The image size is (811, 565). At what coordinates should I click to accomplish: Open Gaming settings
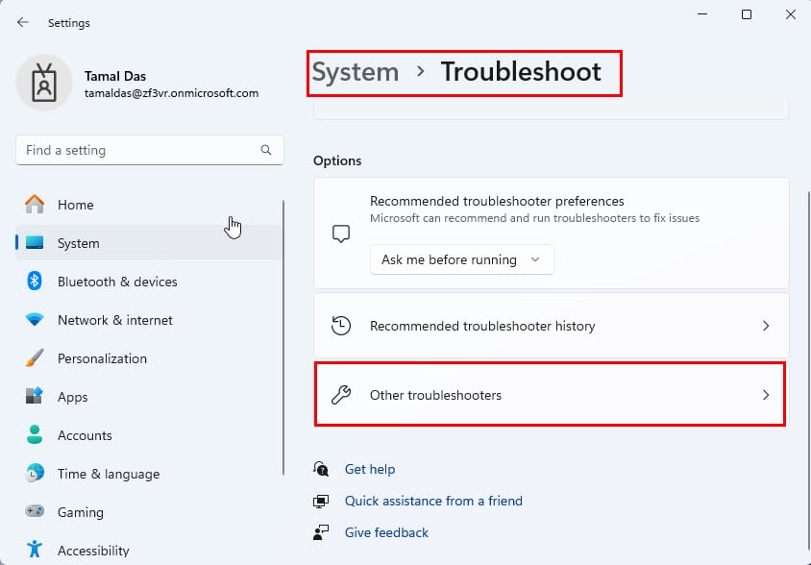coord(149,512)
